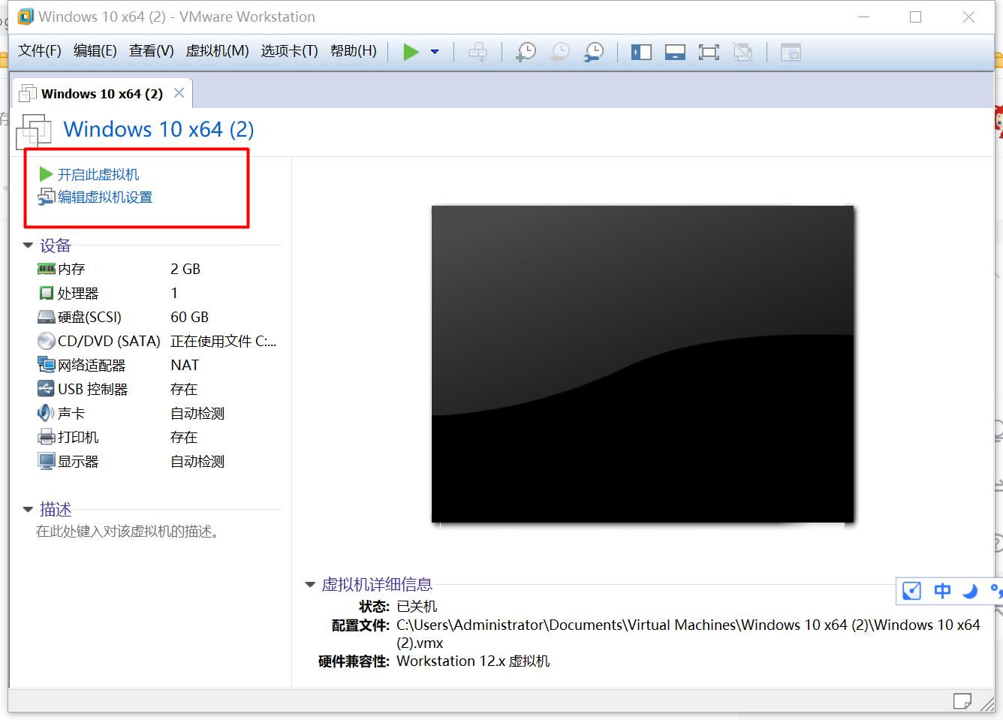This screenshot has width=1003, height=720.
Task: Collapse the 设备 section
Action: 28,246
